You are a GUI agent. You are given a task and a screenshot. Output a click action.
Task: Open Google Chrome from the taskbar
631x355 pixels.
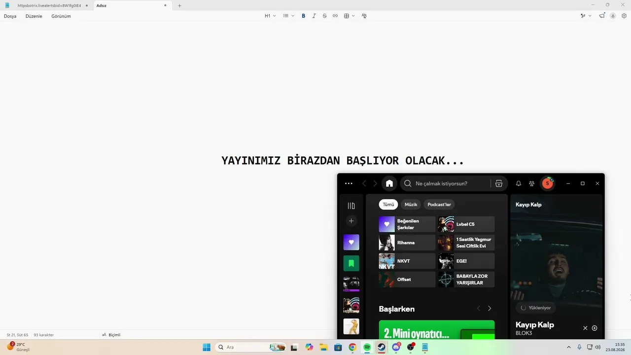tap(352, 347)
